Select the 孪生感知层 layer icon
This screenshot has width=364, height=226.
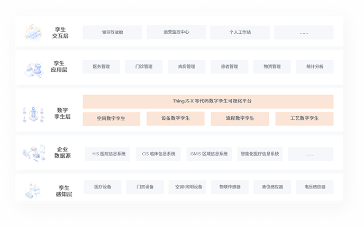33,190
